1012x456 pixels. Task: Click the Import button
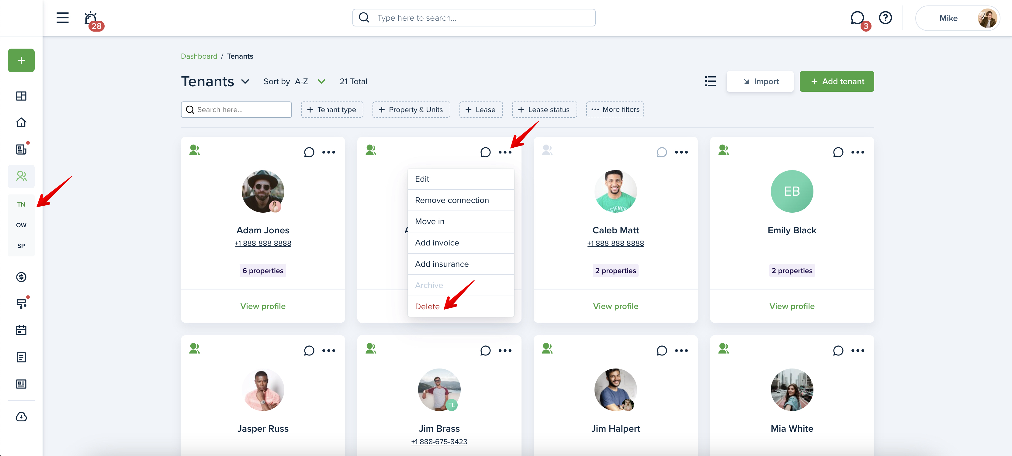[760, 81]
